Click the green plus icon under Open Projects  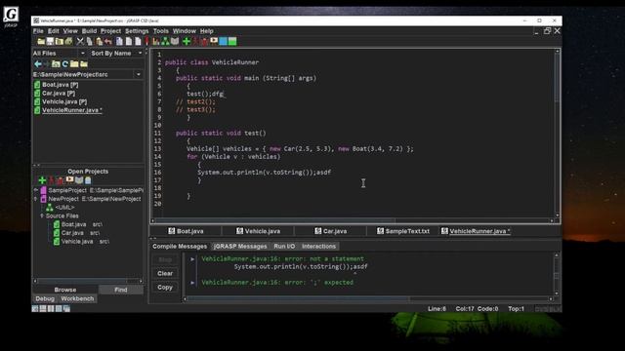[42, 180]
